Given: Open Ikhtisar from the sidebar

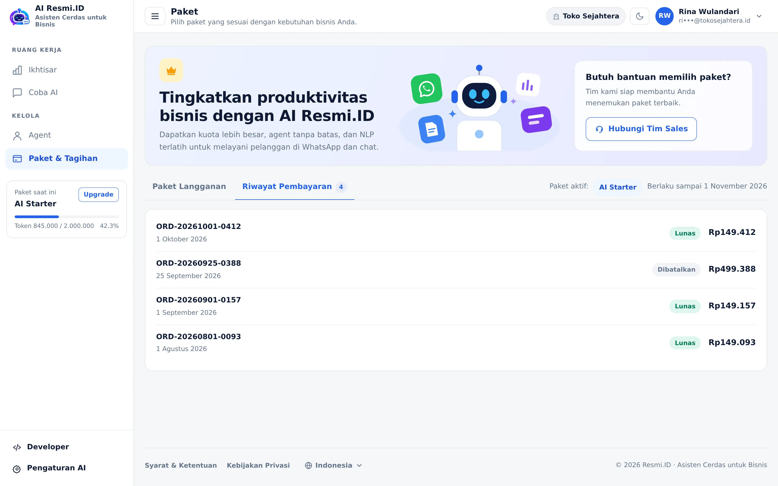Looking at the screenshot, I should click(66, 70).
